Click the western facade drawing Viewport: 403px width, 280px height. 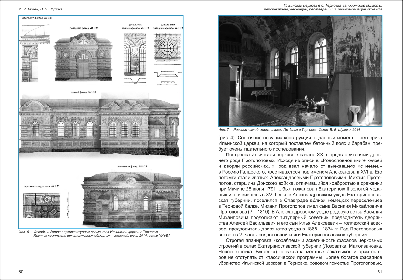point(83,59)
